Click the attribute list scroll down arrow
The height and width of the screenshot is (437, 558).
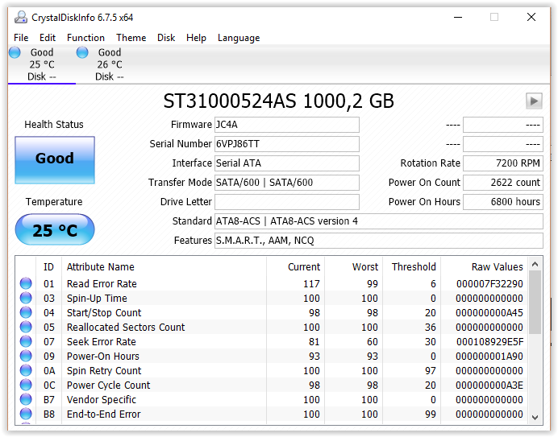click(535, 418)
